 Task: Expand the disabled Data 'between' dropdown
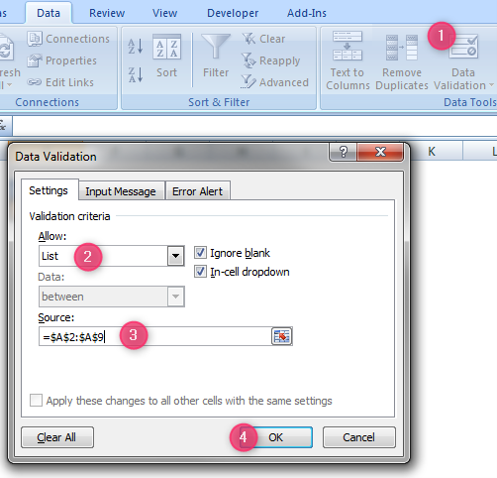[175, 297]
